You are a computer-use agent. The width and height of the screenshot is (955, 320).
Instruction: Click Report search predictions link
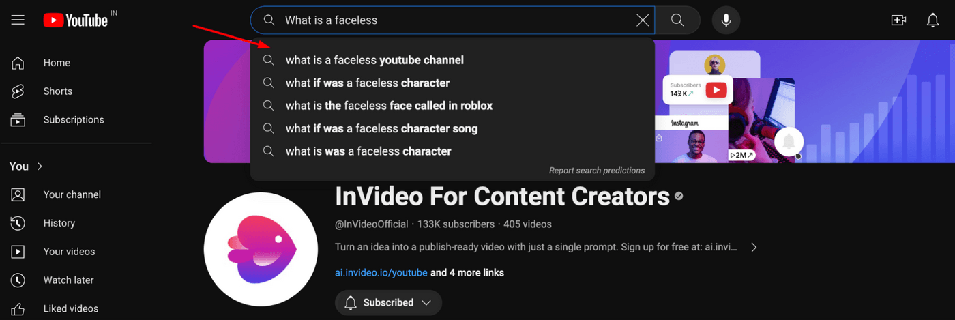click(x=596, y=171)
